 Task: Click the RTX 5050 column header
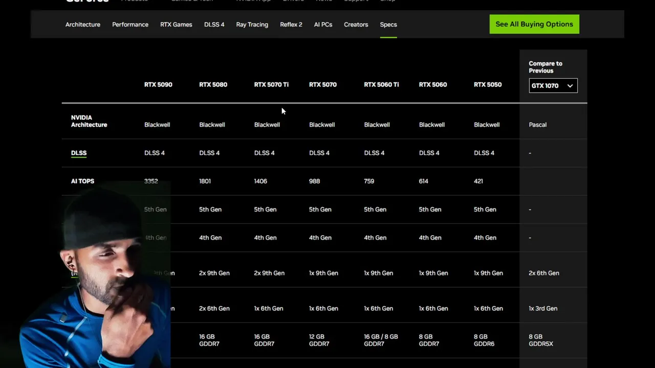point(488,84)
